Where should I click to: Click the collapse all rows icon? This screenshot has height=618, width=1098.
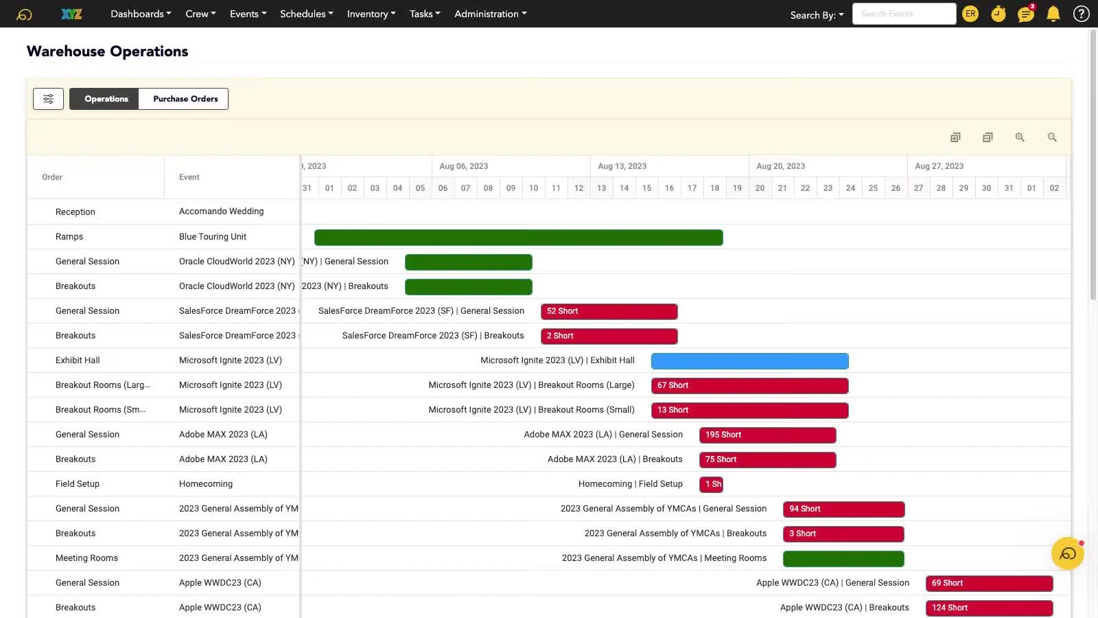988,137
